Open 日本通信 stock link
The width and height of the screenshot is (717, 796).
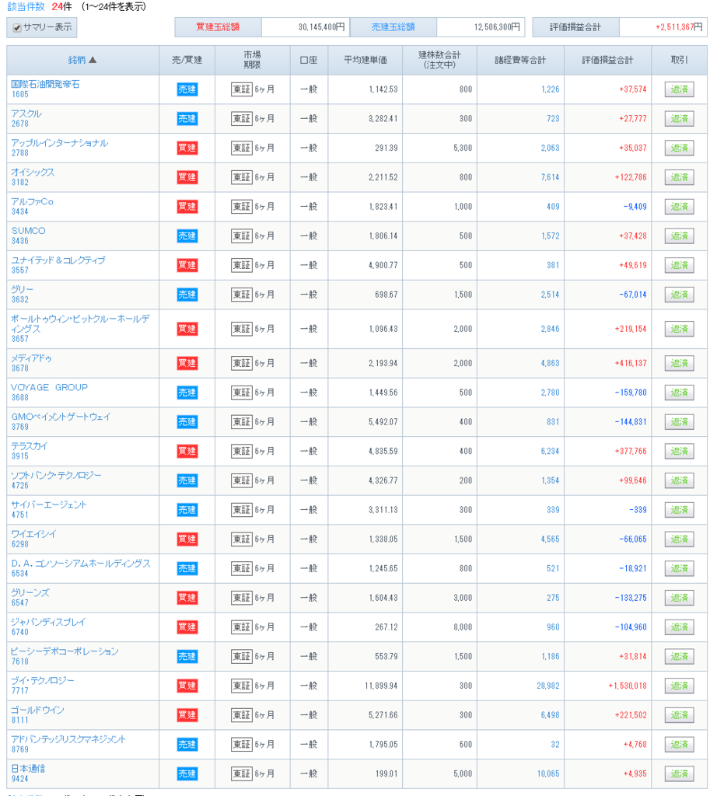(x=28, y=769)
